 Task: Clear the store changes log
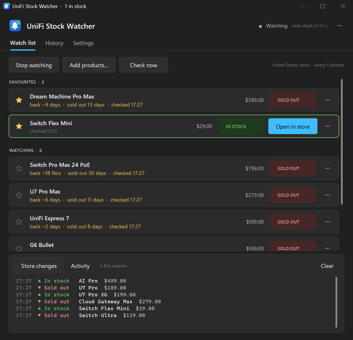[x=327, y=266]
